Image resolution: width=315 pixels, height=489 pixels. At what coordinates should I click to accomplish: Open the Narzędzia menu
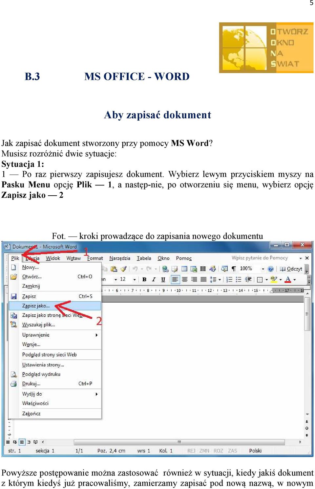tap(120, 258)
